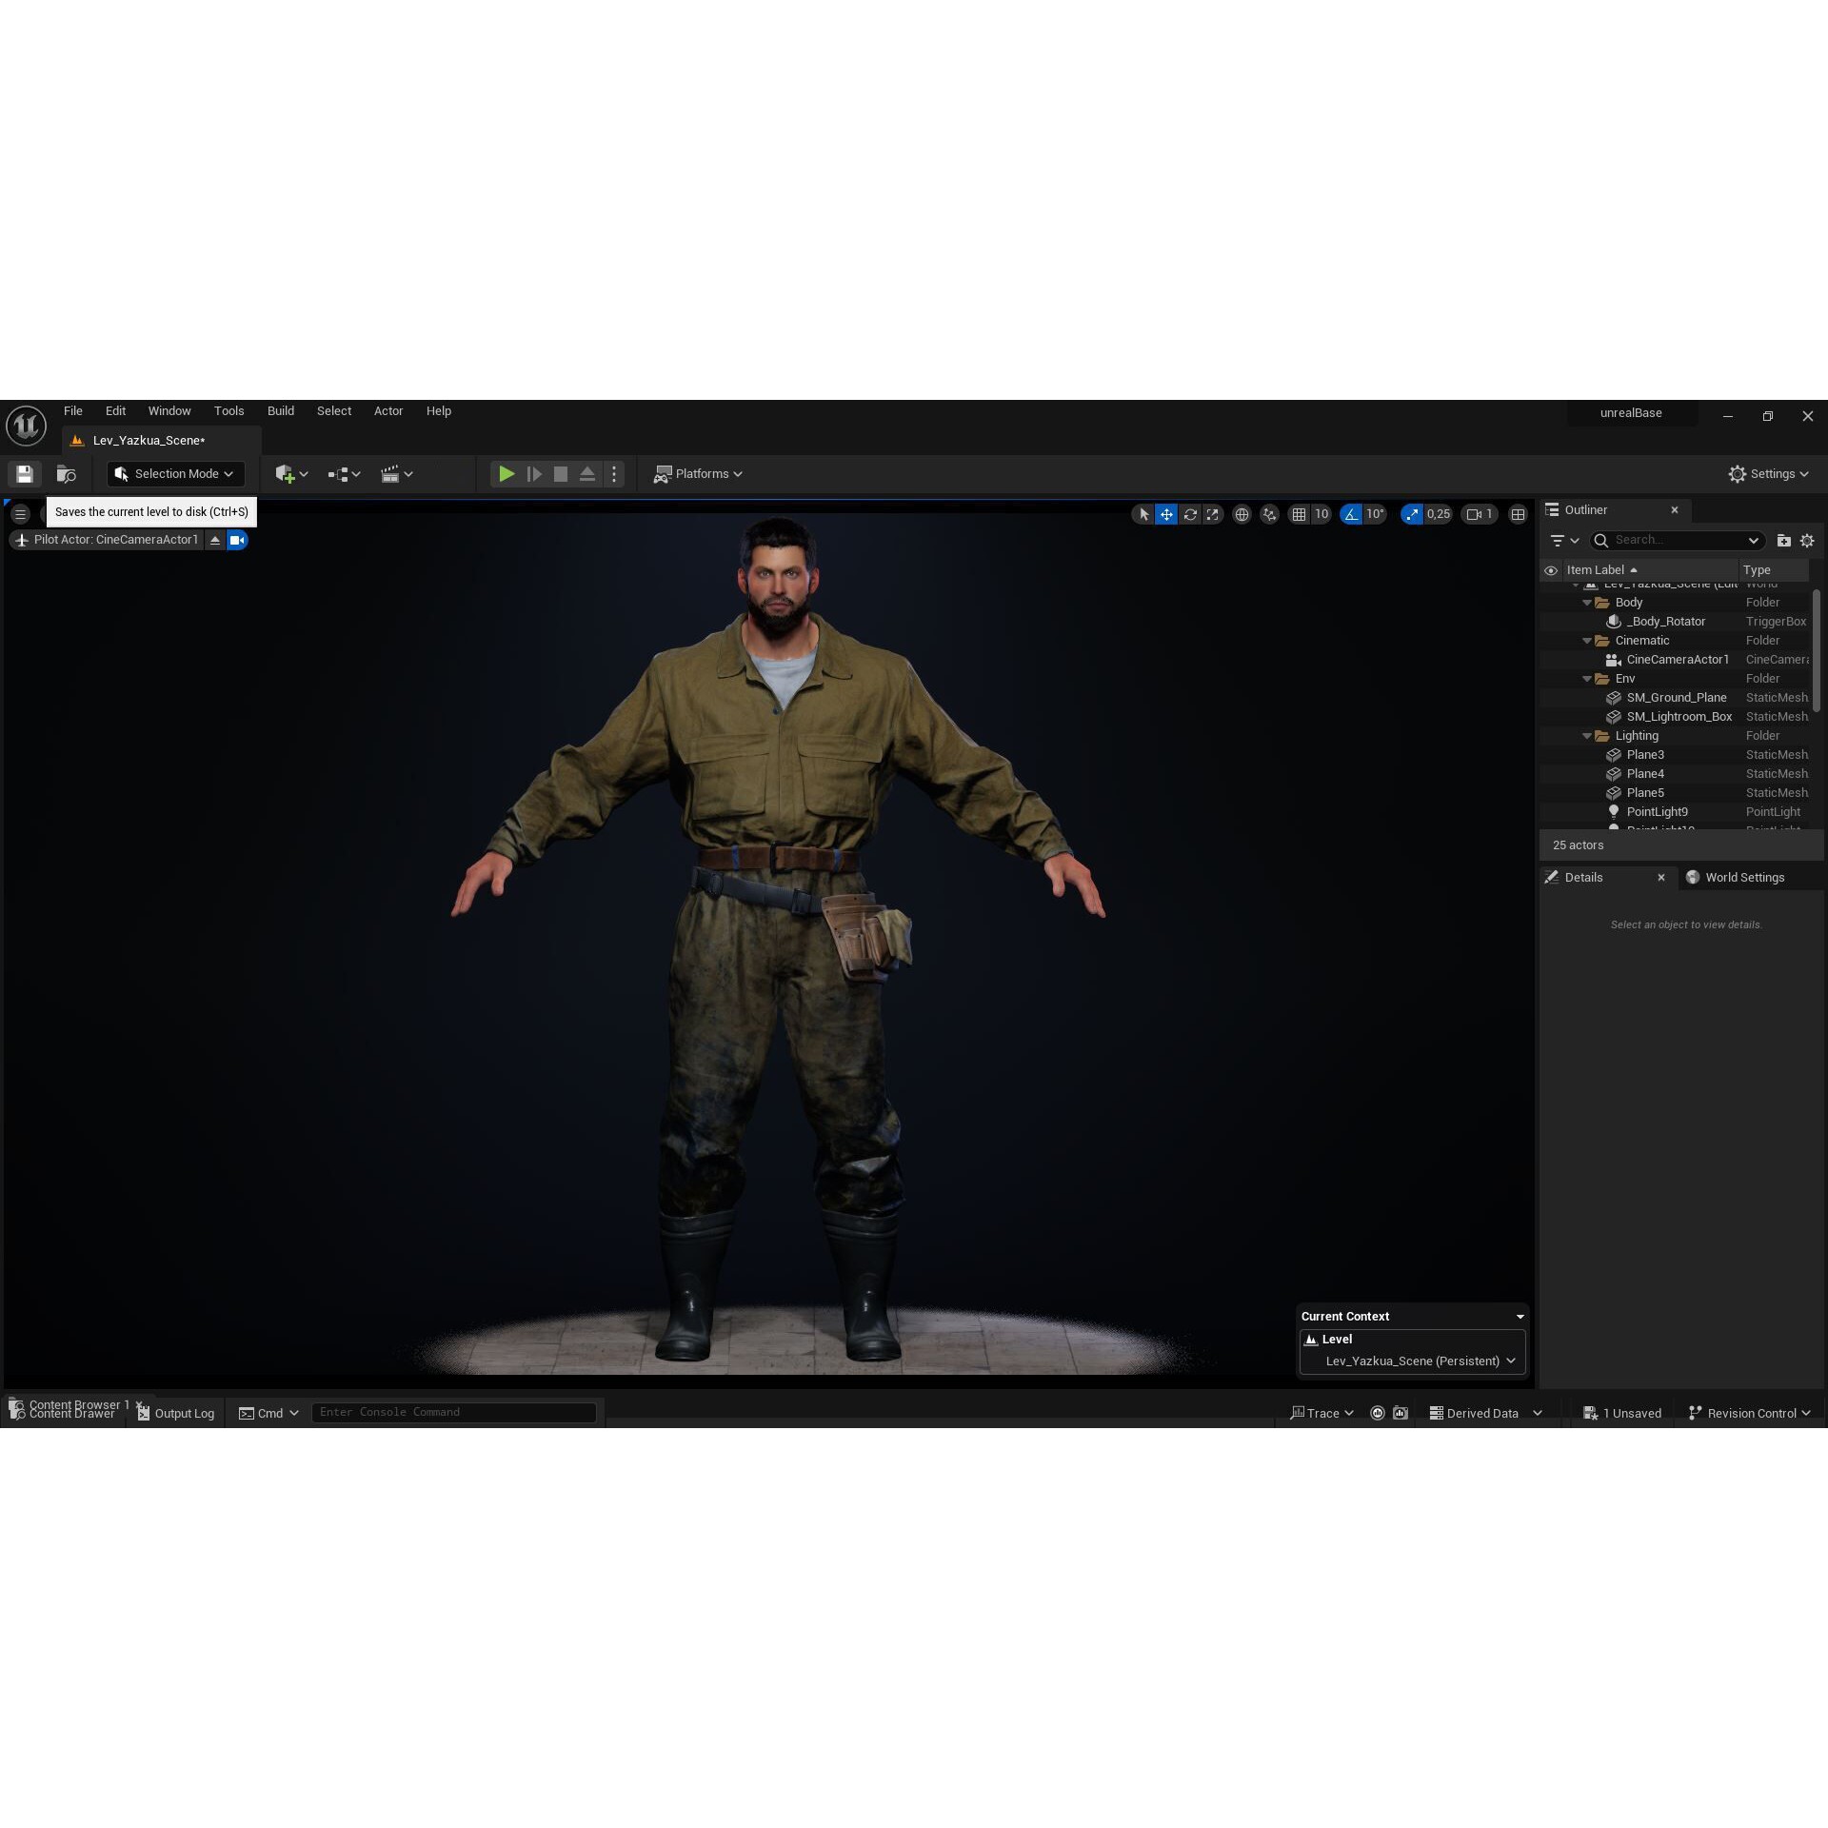Image resolution: width=1828 pixels, height=1828 pixels.
Task: Open the Tools menu
Action: 228,411
